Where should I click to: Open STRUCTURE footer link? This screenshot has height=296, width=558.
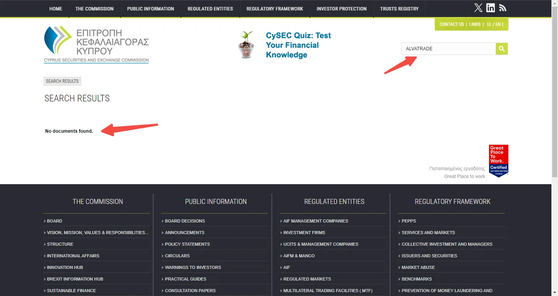[x=60, y=244]
